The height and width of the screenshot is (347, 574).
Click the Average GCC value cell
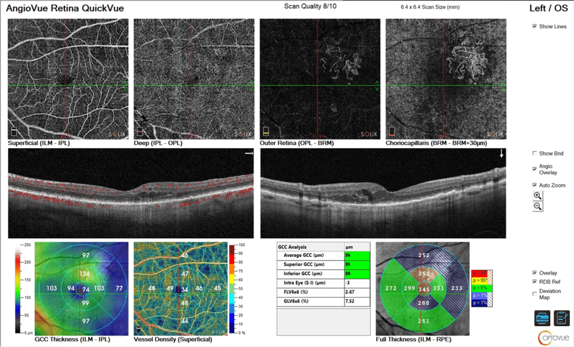pyautogui.click(x=357, y=255)
